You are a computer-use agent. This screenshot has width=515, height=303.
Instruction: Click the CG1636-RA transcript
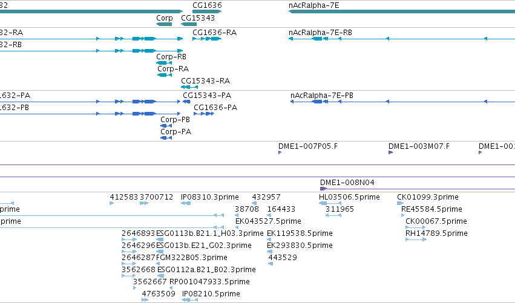[x=207, y=39]
